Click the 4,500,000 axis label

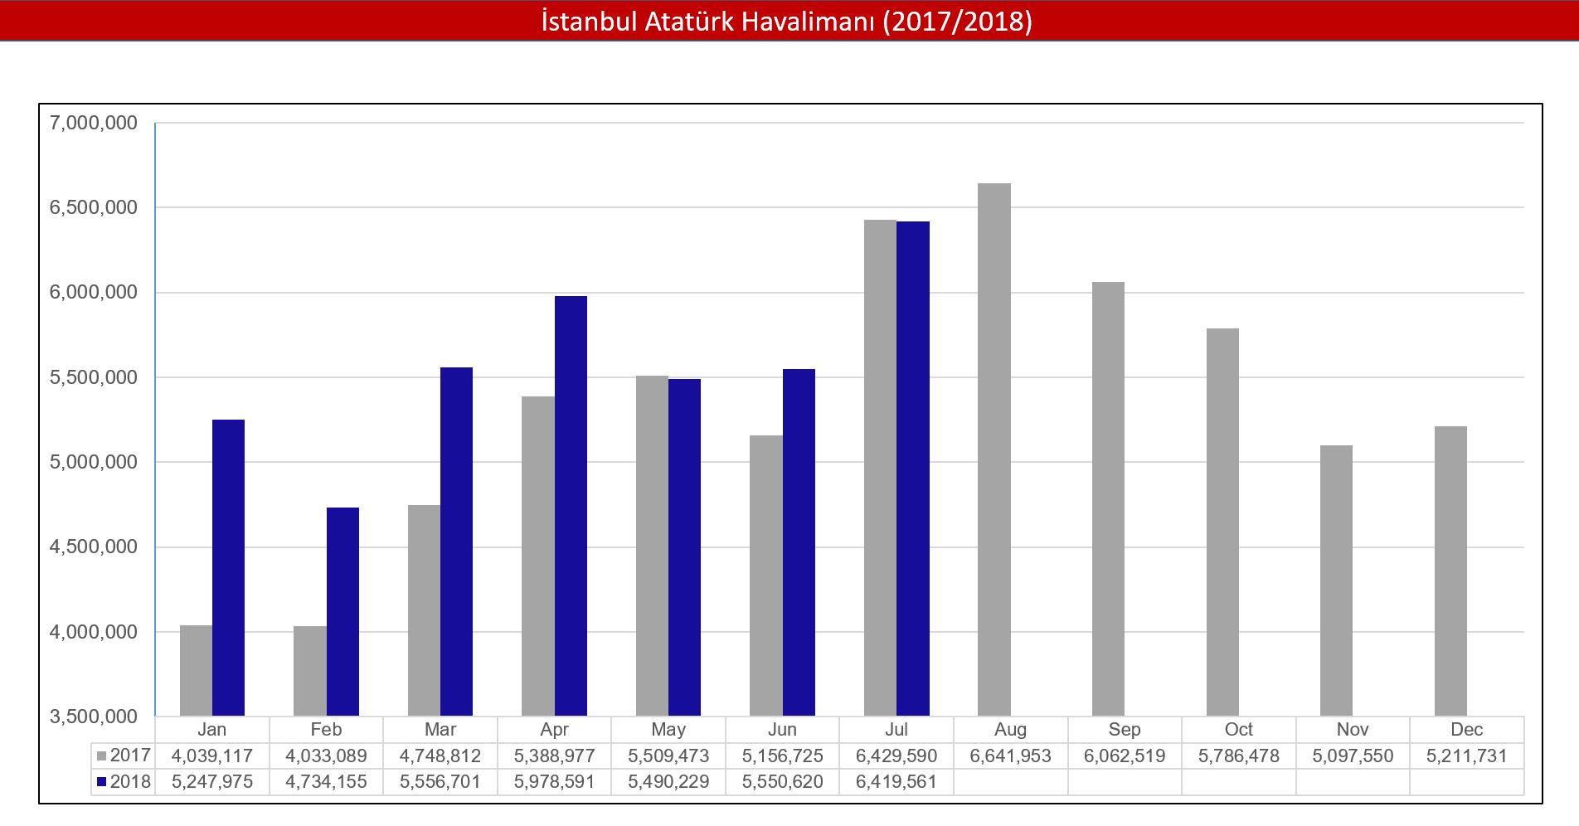(94, 547)
